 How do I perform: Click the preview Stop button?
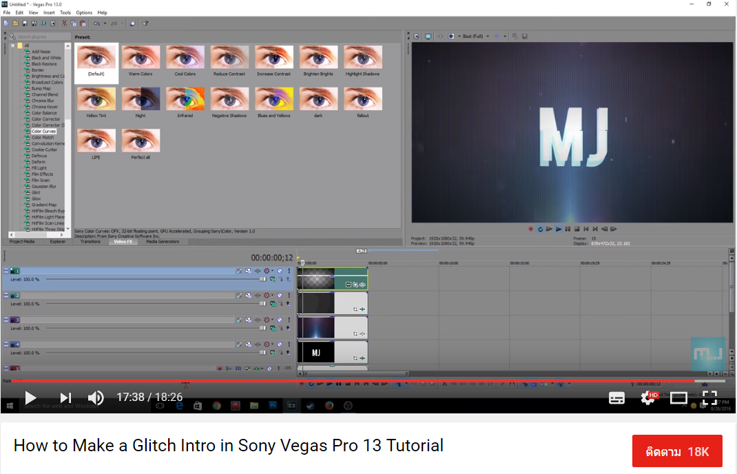coord(577,229)
